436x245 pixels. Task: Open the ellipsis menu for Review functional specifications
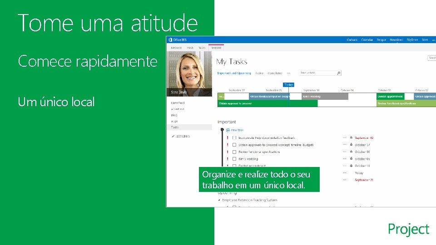pos(345,152)
